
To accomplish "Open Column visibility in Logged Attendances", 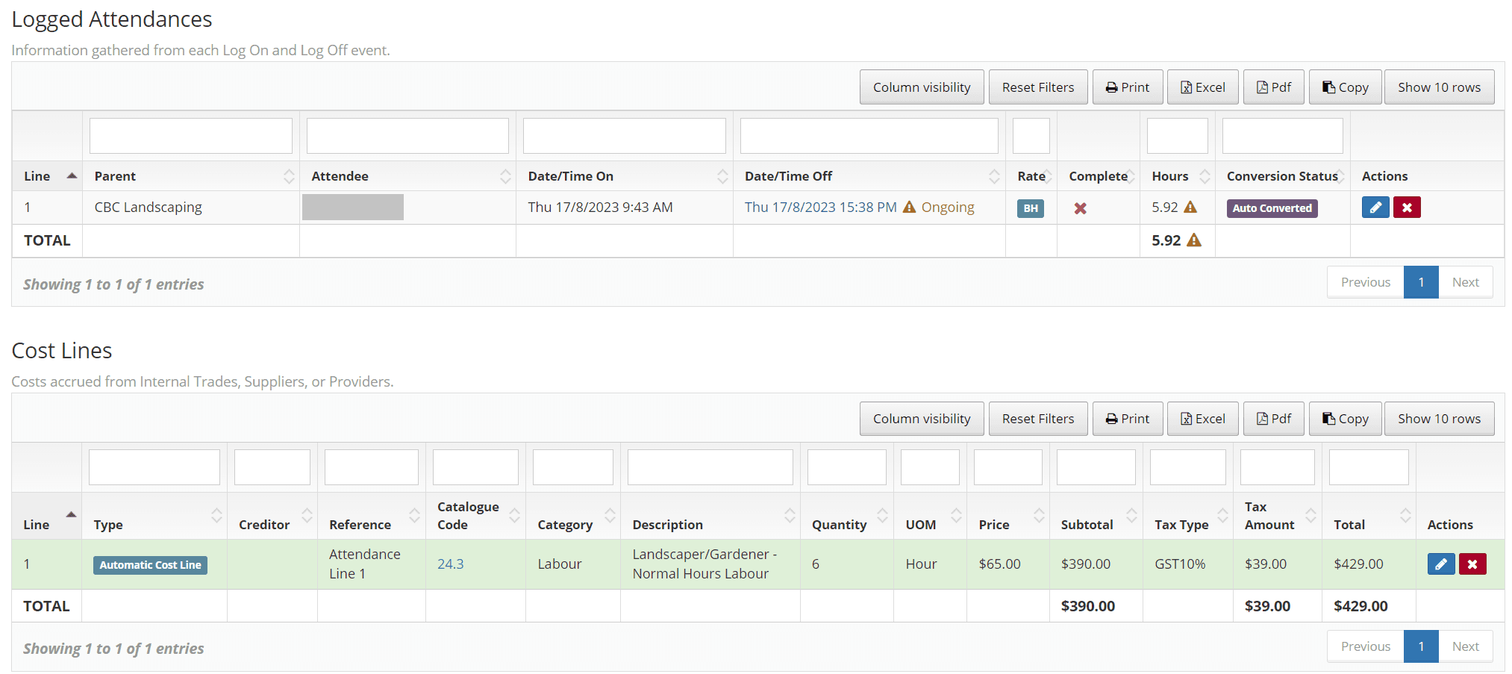I will [921, 87].
